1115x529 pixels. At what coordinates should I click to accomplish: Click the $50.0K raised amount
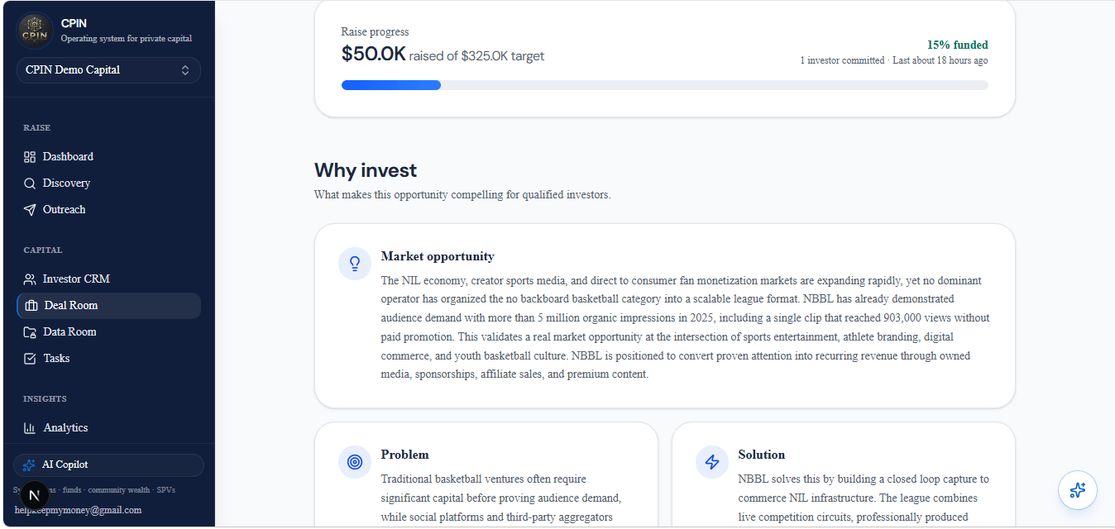pos(373,55)
